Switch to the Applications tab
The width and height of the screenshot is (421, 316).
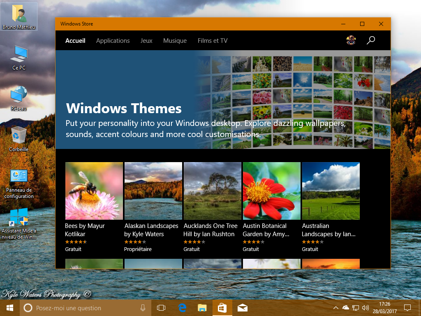pyautogui.click(x=113, y=41)
